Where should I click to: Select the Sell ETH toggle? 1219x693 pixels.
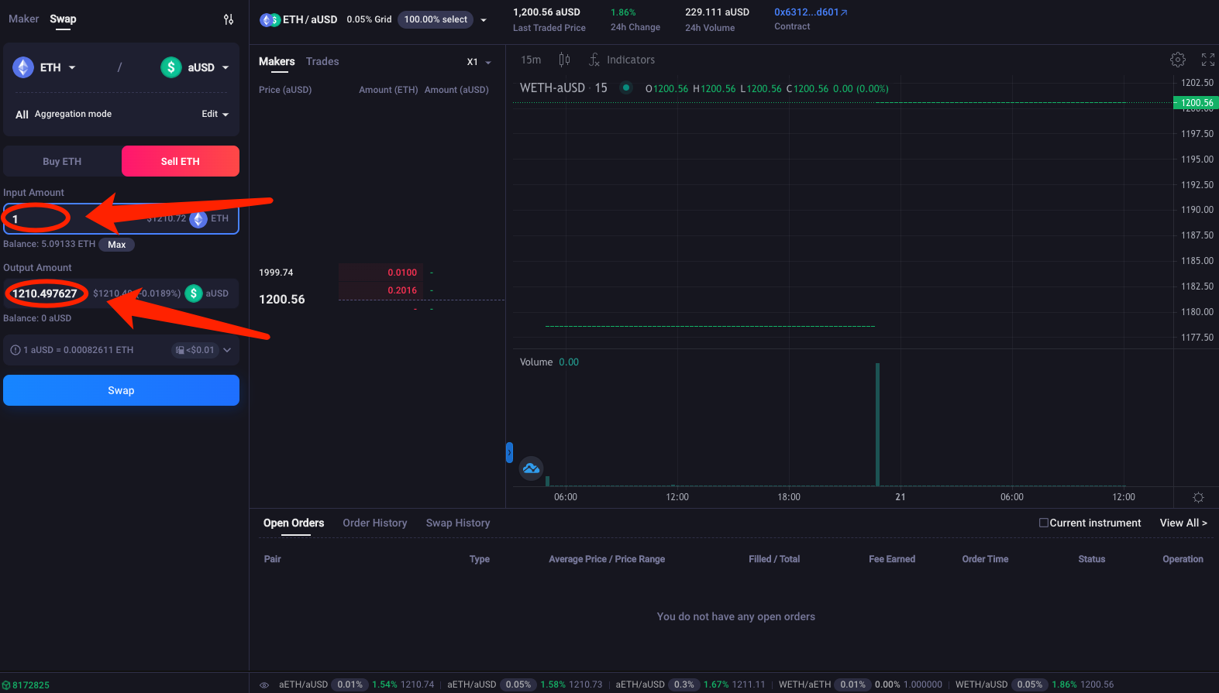(x=181, y=161)
